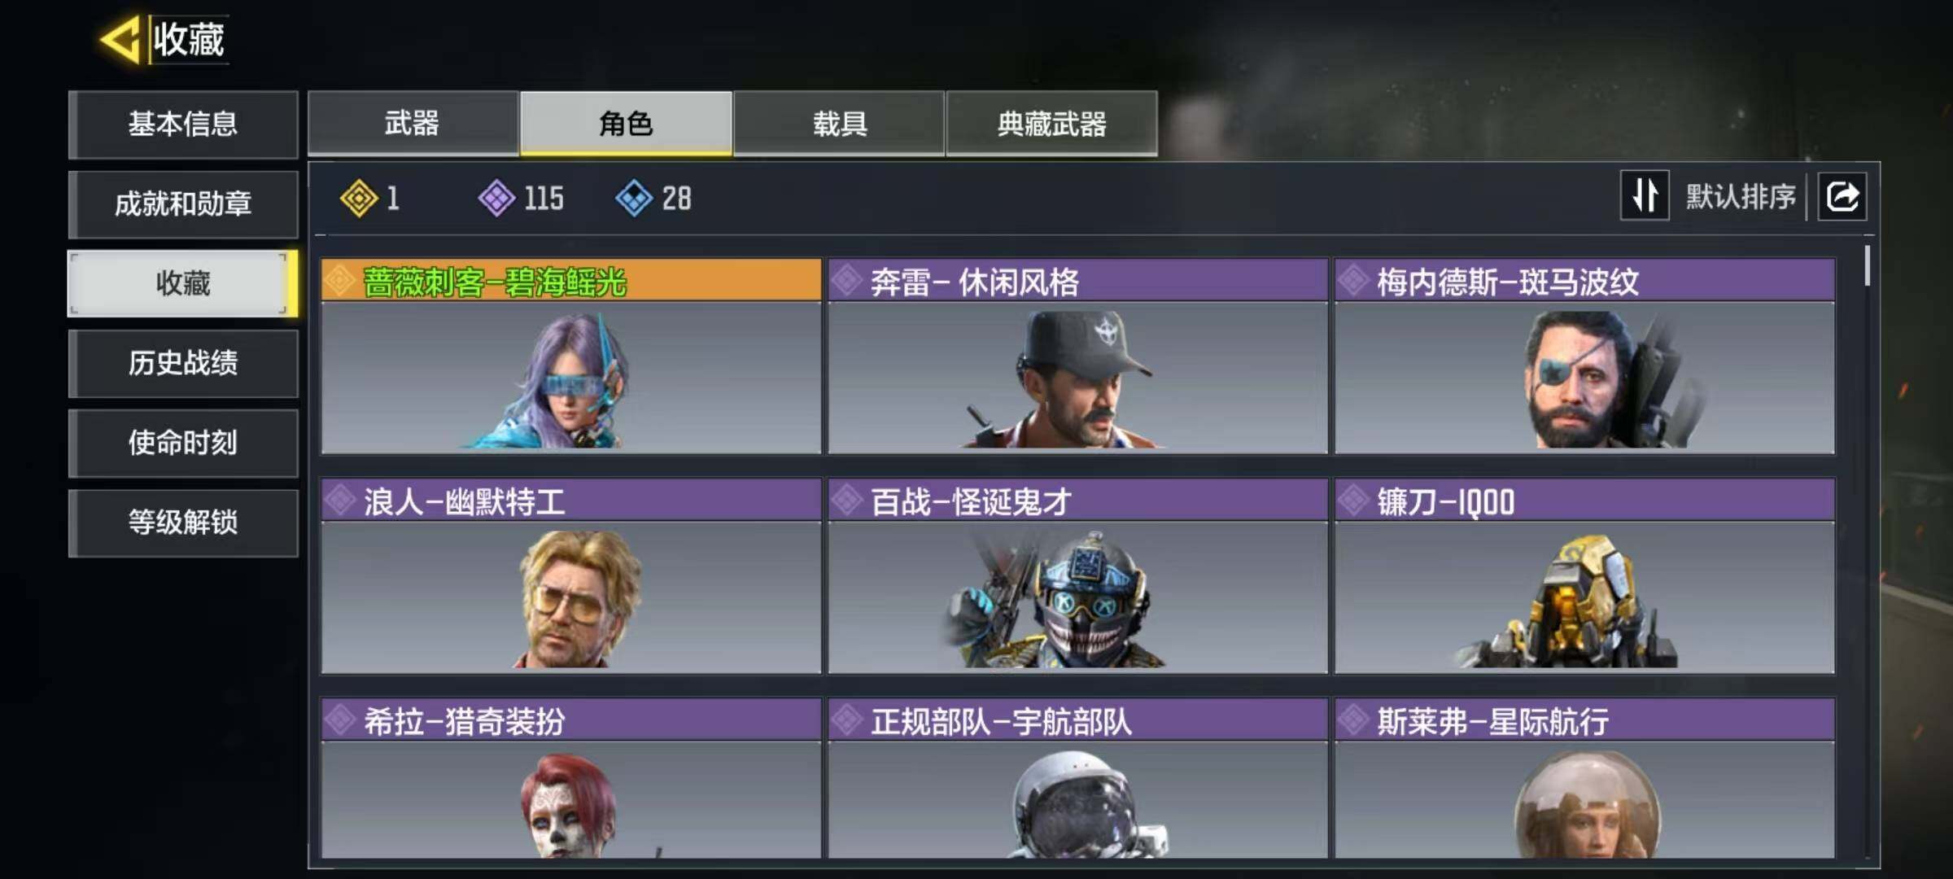Open the 使命时刻 section
Image resolution: width=1953 pixels, height=879 pixels.
(x=183, y=443)
